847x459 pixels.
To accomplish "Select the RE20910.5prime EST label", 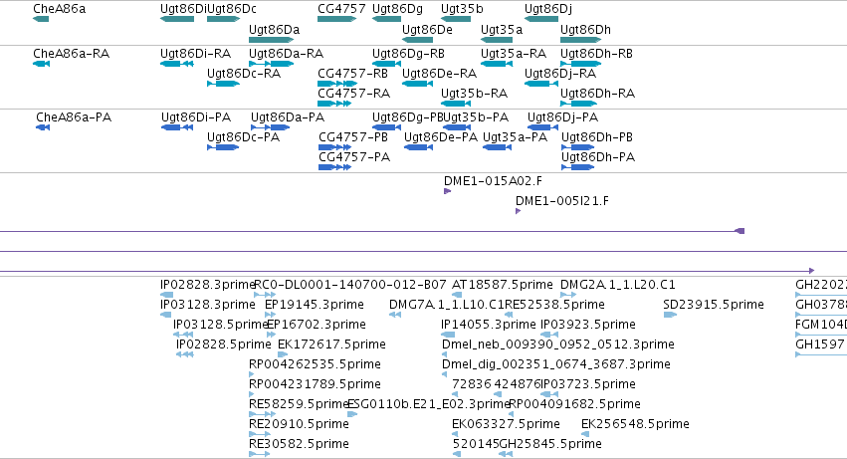I will (299, 424).
